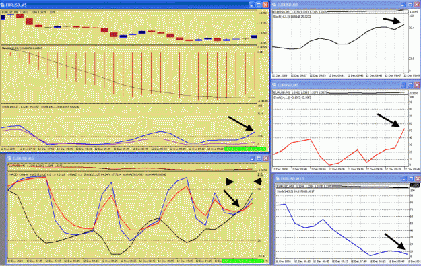This screenshot has height=266, width=421.
Task: Maximize the MACD_Colored EURUSD,M5 chart window
Action: point(259,158)
